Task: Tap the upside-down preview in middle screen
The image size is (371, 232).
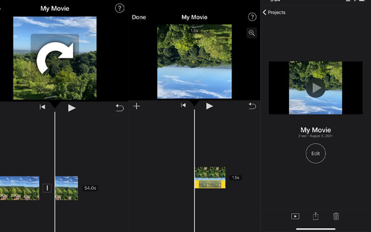Action: coord(194,61)
